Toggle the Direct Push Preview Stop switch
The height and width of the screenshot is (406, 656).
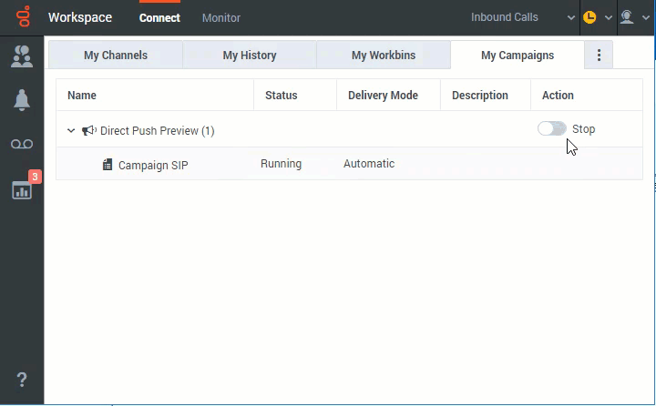pyautogui.click(x=551, y=129)
